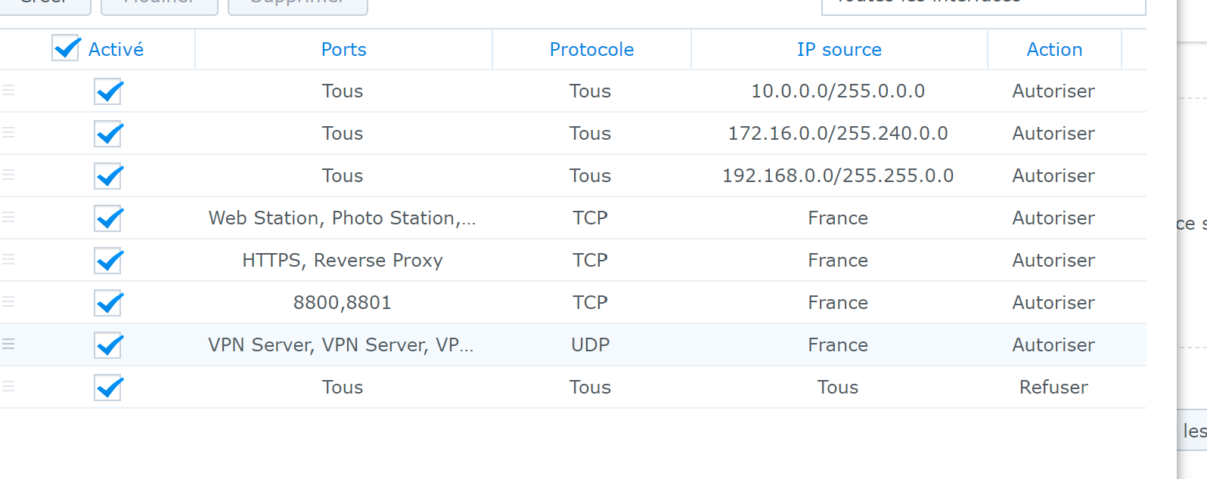The height and width of the screenshot is (479, 1207).
Task: Click the Modifier button
Action: click(160, 5)
